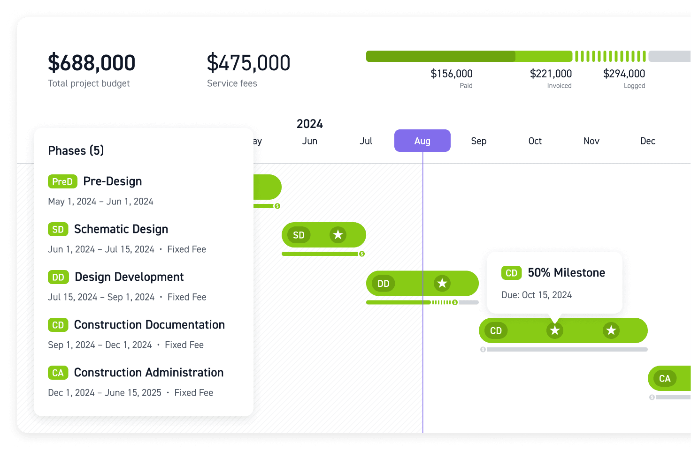The image size is (691, 450).
Task: Click the DD badge on its Gantt bar
Action: point(383,283)
